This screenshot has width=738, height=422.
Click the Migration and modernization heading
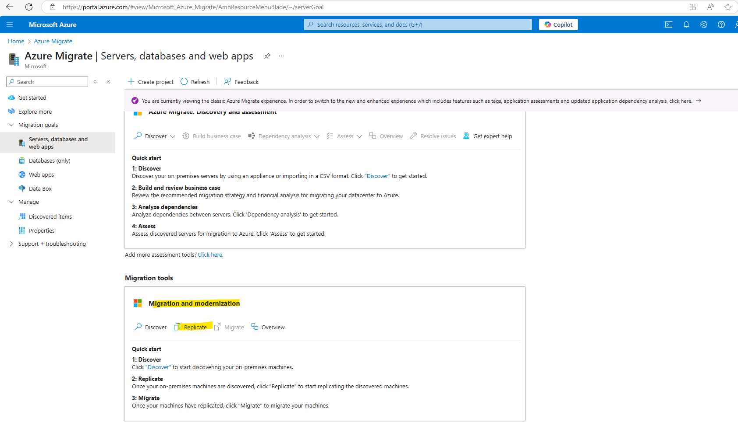pos(194,303)
